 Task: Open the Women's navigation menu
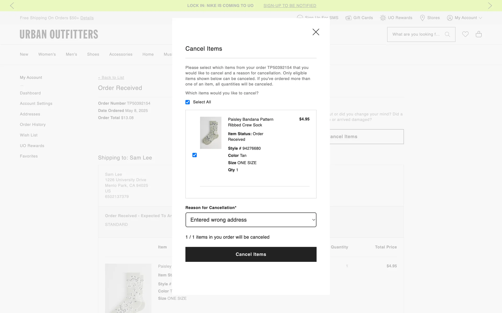coord(47,54)
